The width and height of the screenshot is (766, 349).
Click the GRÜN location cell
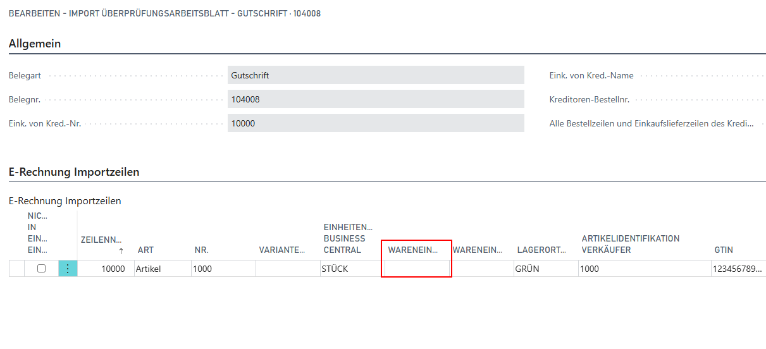click(545, 269)
